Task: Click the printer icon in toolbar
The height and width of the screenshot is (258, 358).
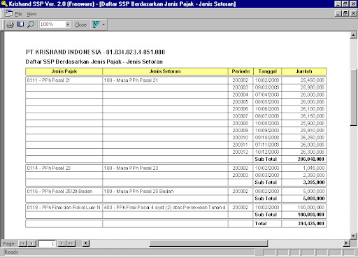Action: click(10, 24)
